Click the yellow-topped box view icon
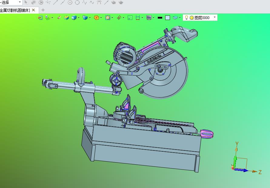The image size is (270, 188). (66, 18)
